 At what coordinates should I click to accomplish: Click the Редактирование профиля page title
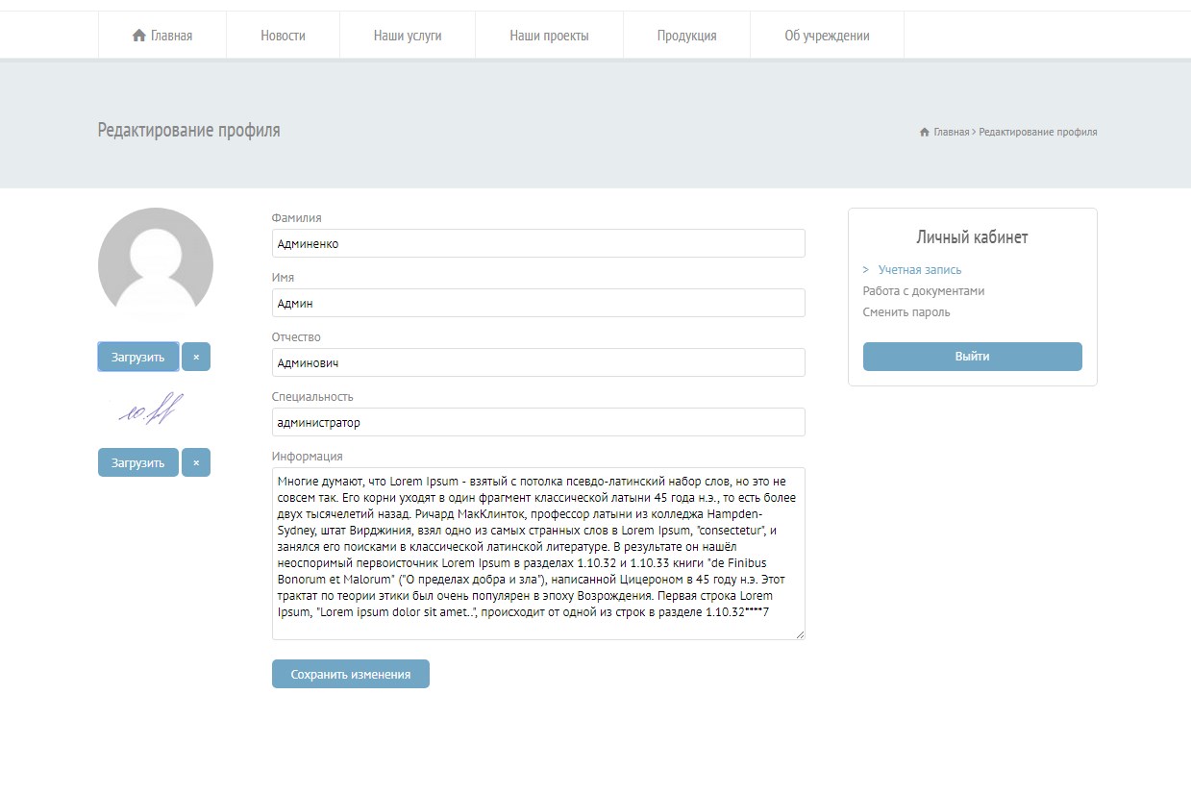click(189, 130)
